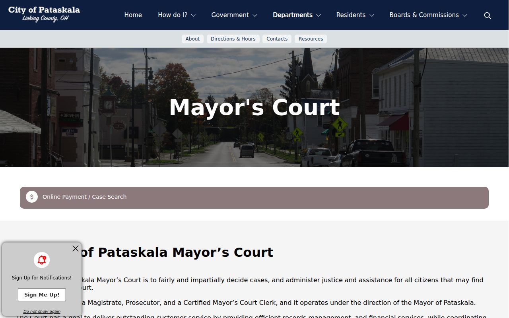Expand the Residents menu chevron

click(372, 16)
